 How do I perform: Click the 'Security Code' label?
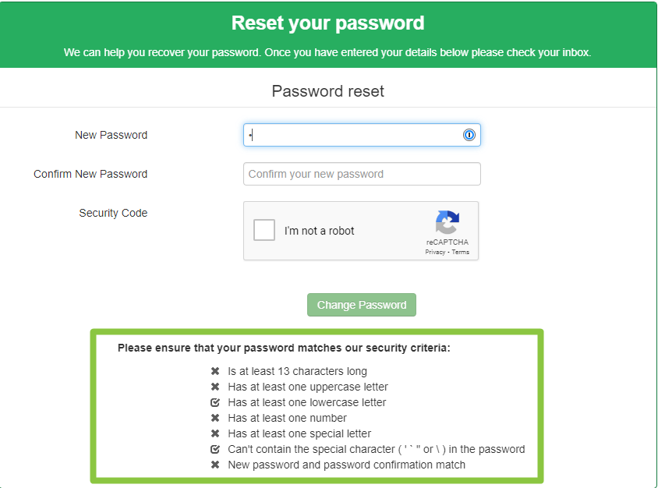(113, 213)
